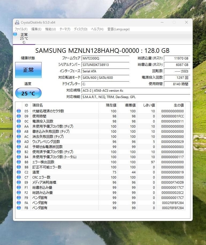The image size is (206, 245).
Task: Click the power on hours value 8140 時間
Action: 177,84
